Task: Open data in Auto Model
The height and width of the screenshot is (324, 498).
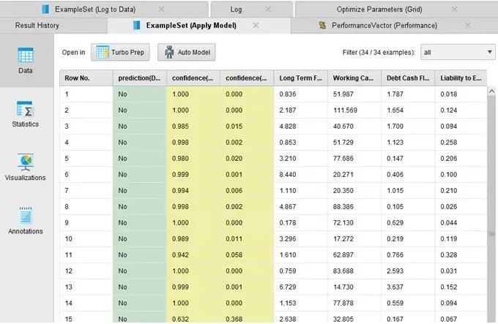Action: tap(187, 53)
